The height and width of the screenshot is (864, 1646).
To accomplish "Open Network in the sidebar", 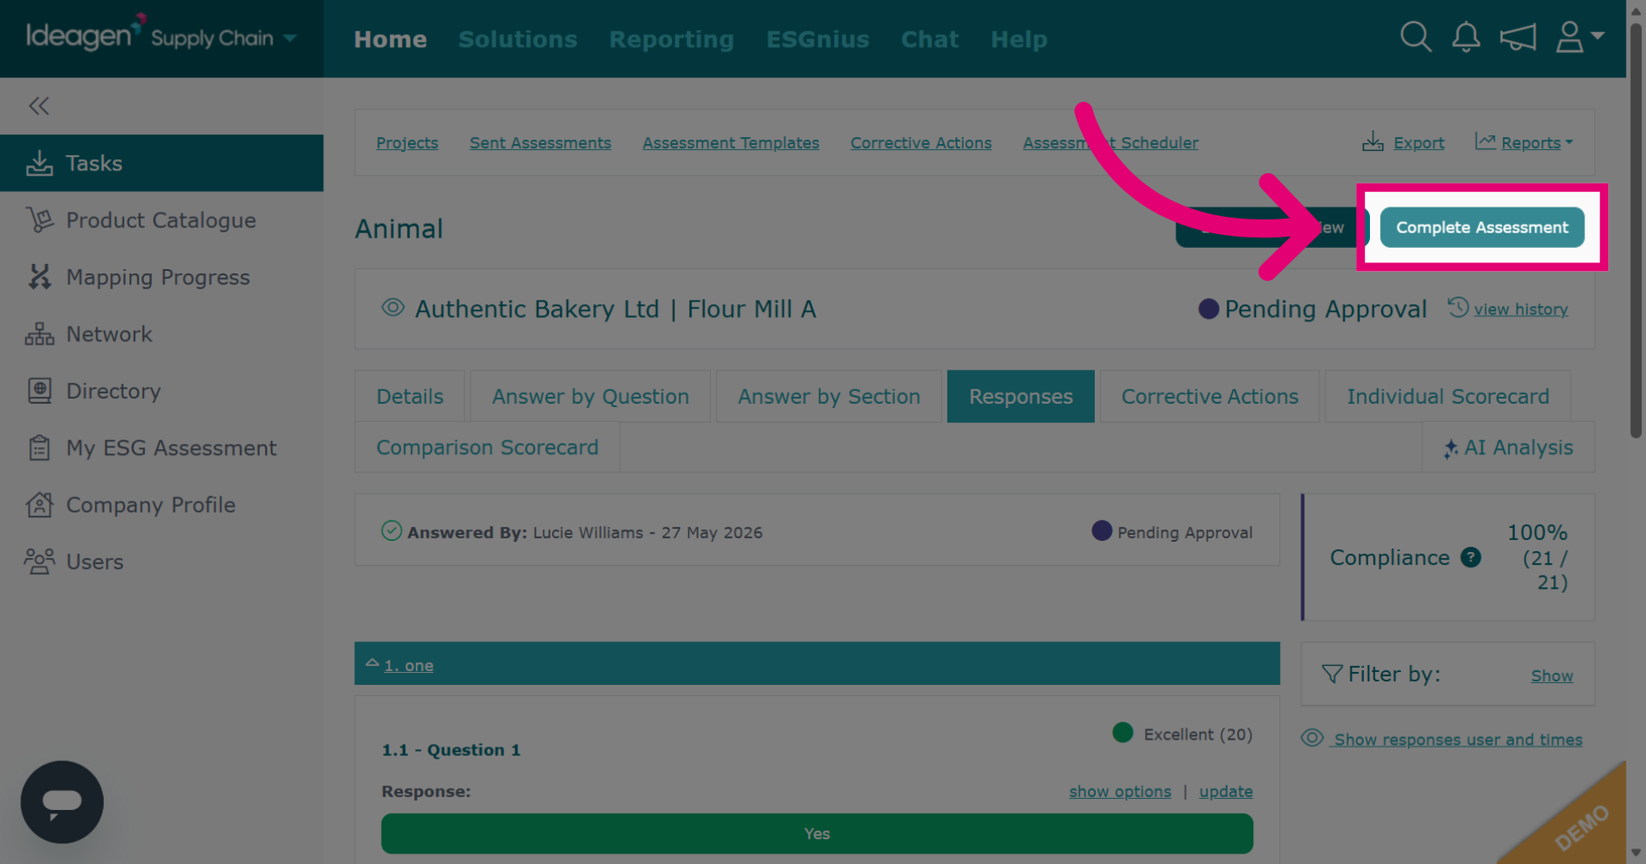I will pyautogui.click(x=161, y=334).
